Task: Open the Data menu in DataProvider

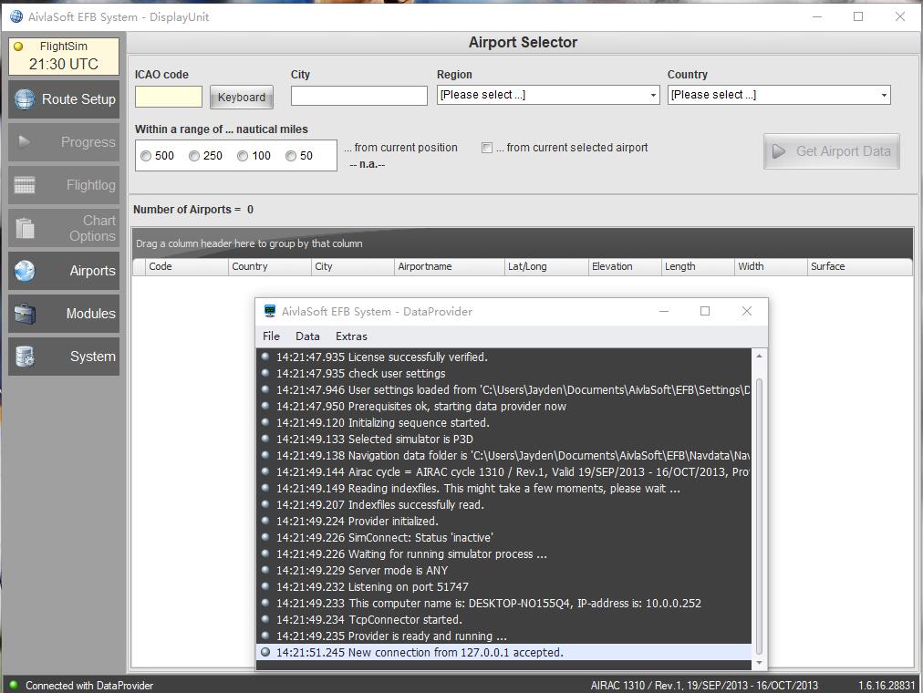Action: pyautogui.click(x=307, y=336)
